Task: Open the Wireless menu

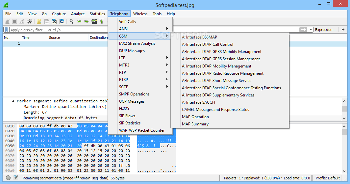Action: click(x=140, y=14)
